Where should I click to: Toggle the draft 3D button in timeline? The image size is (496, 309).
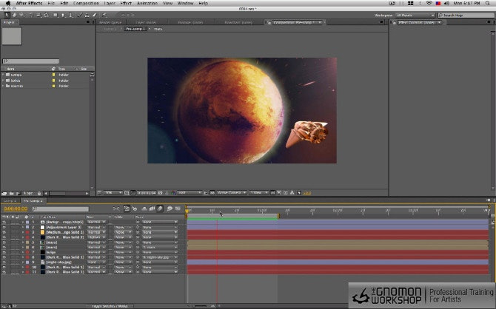[x=135, y=208]
